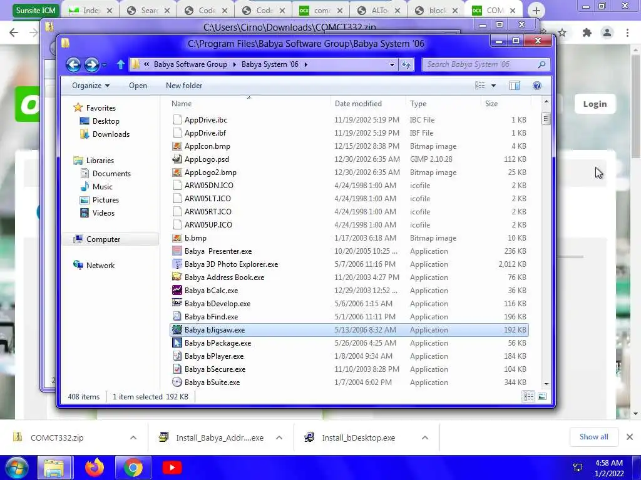Toggle the preview pane icon

point(515,85)
